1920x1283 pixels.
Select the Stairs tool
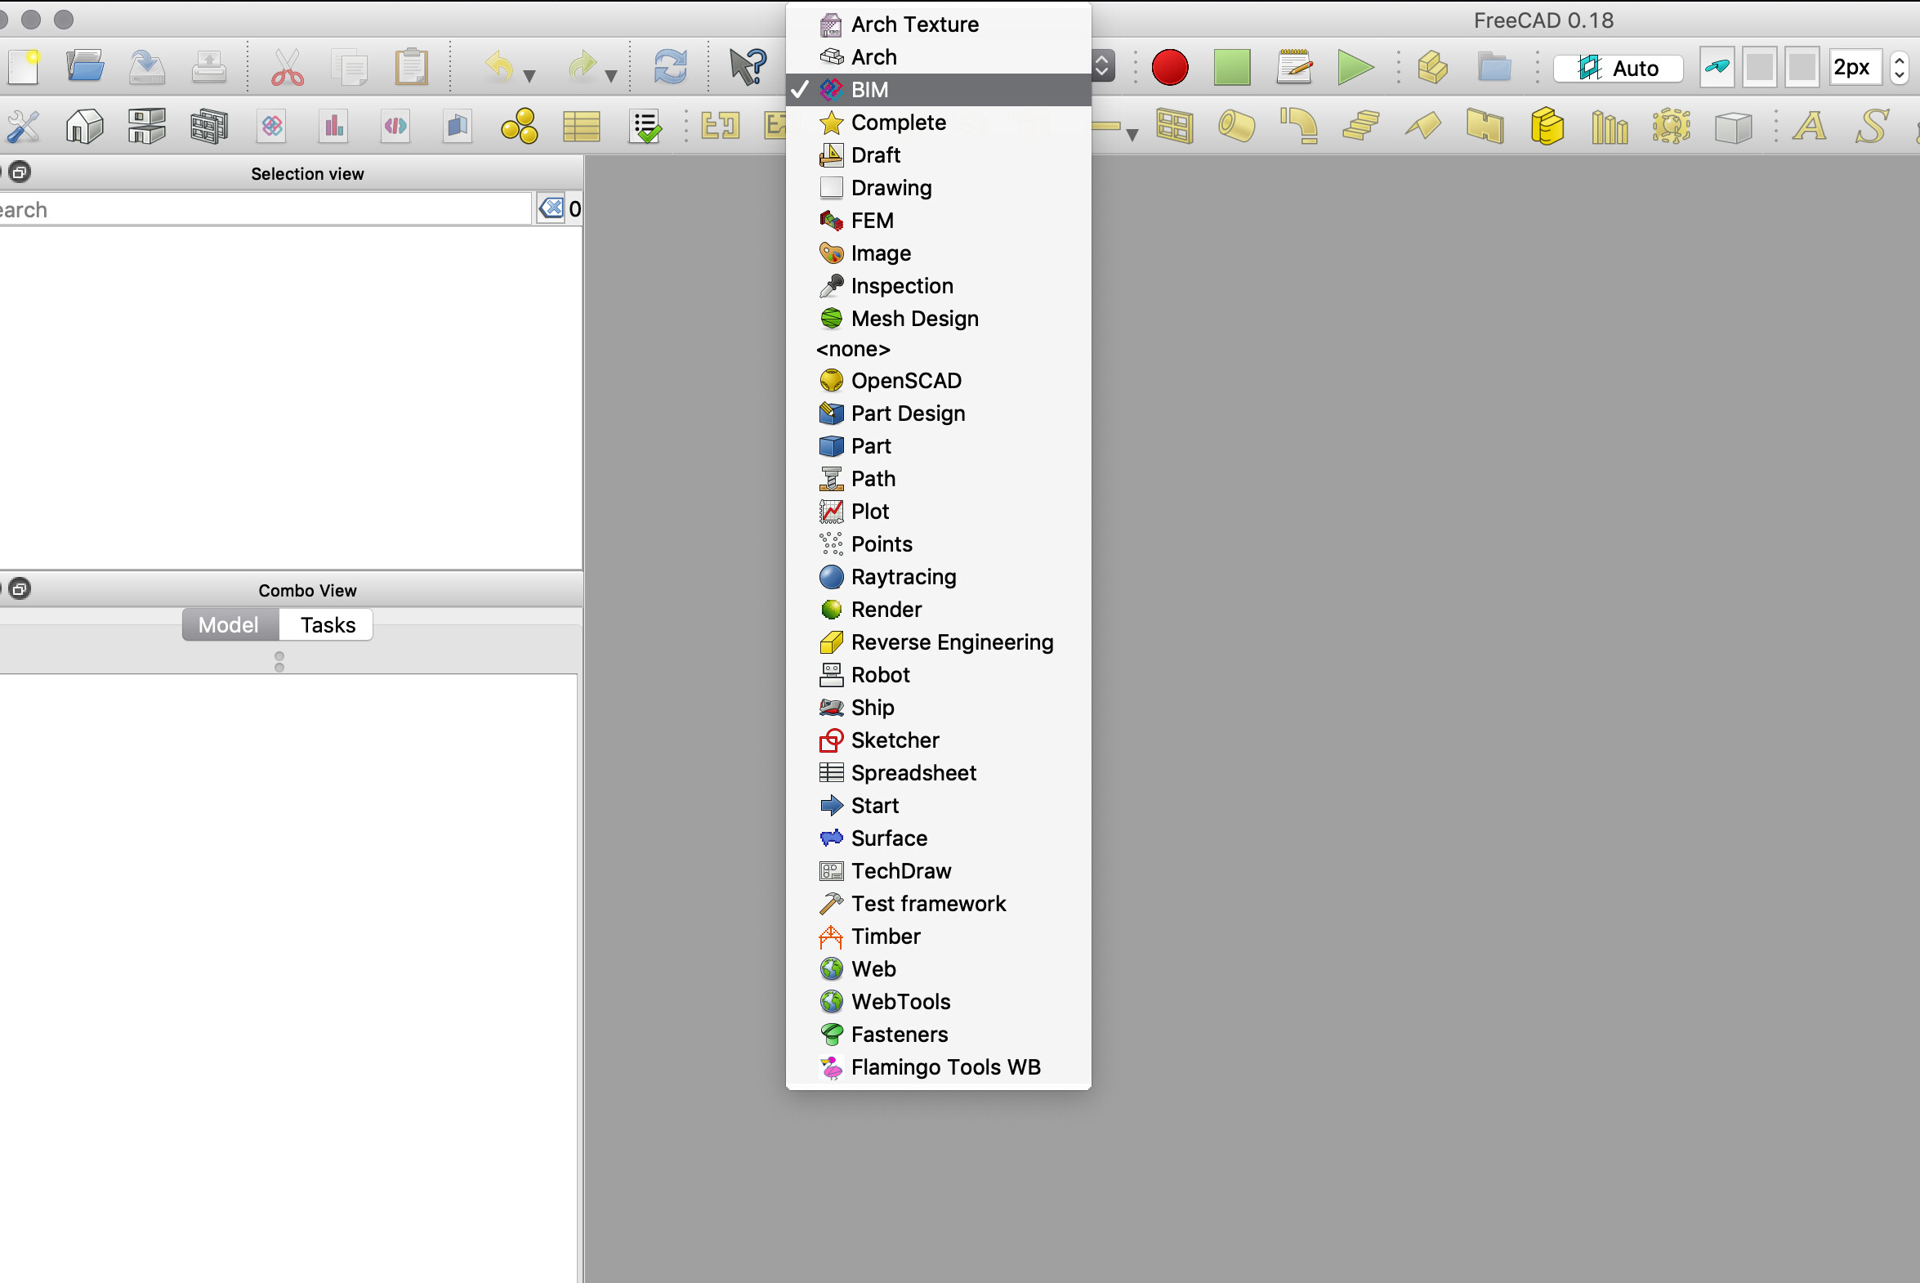(1360, 127)
